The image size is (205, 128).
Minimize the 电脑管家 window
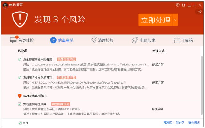(194, 5)
